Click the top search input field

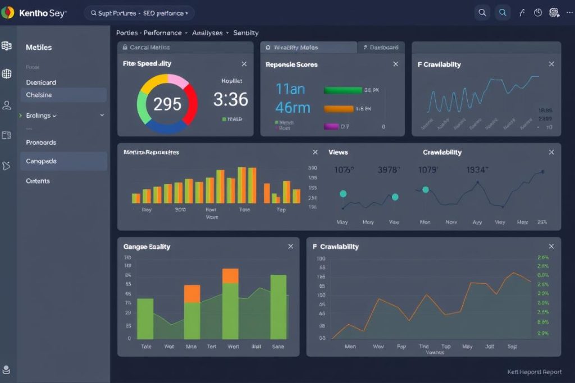coord(140,13)
